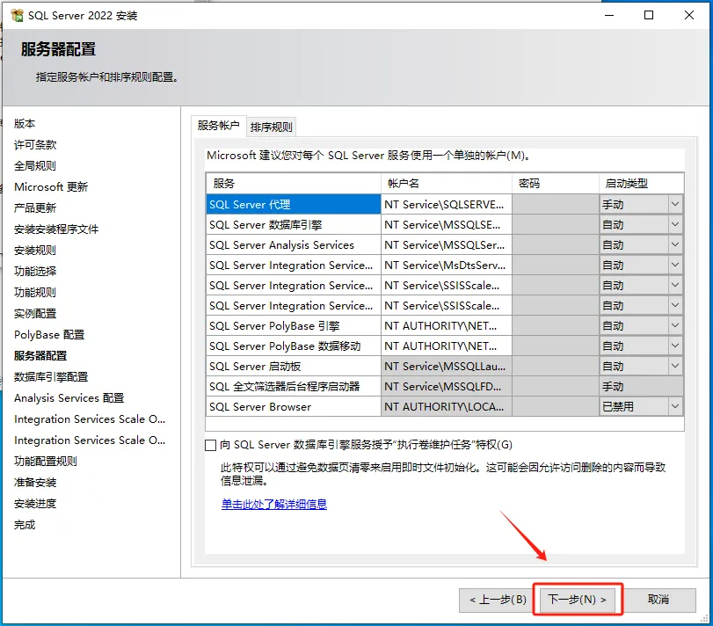The image size is (713, 626).
Task: Click account name NT Service\MSSQLLau... cell
Action: coord(447,366)
